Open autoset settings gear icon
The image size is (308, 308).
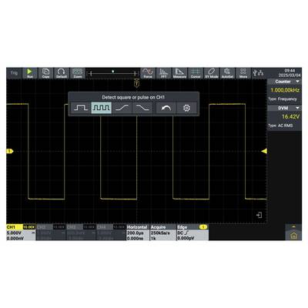(x=187, y=108)
